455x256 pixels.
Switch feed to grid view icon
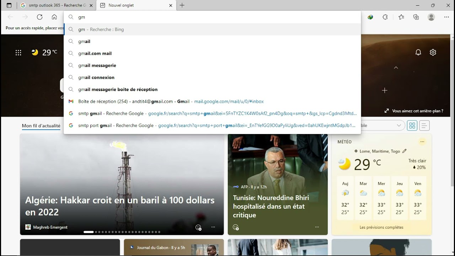412,126
